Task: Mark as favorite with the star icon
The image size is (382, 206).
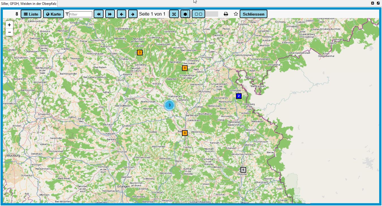Action: pos(236,14)
